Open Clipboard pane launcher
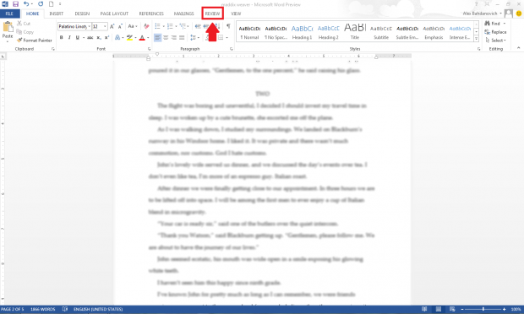The image size is (524, 314). pos(52,49)
